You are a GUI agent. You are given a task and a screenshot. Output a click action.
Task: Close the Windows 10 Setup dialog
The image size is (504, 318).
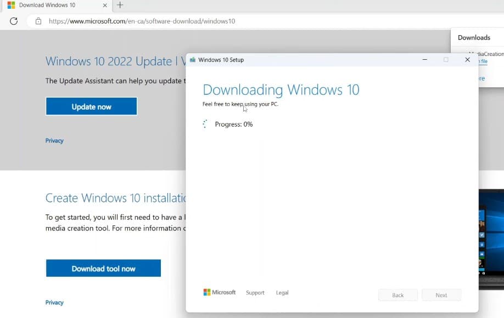467,60
